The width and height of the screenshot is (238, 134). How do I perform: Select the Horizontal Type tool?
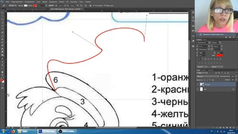pyautogui.click(x=3, y=62)
